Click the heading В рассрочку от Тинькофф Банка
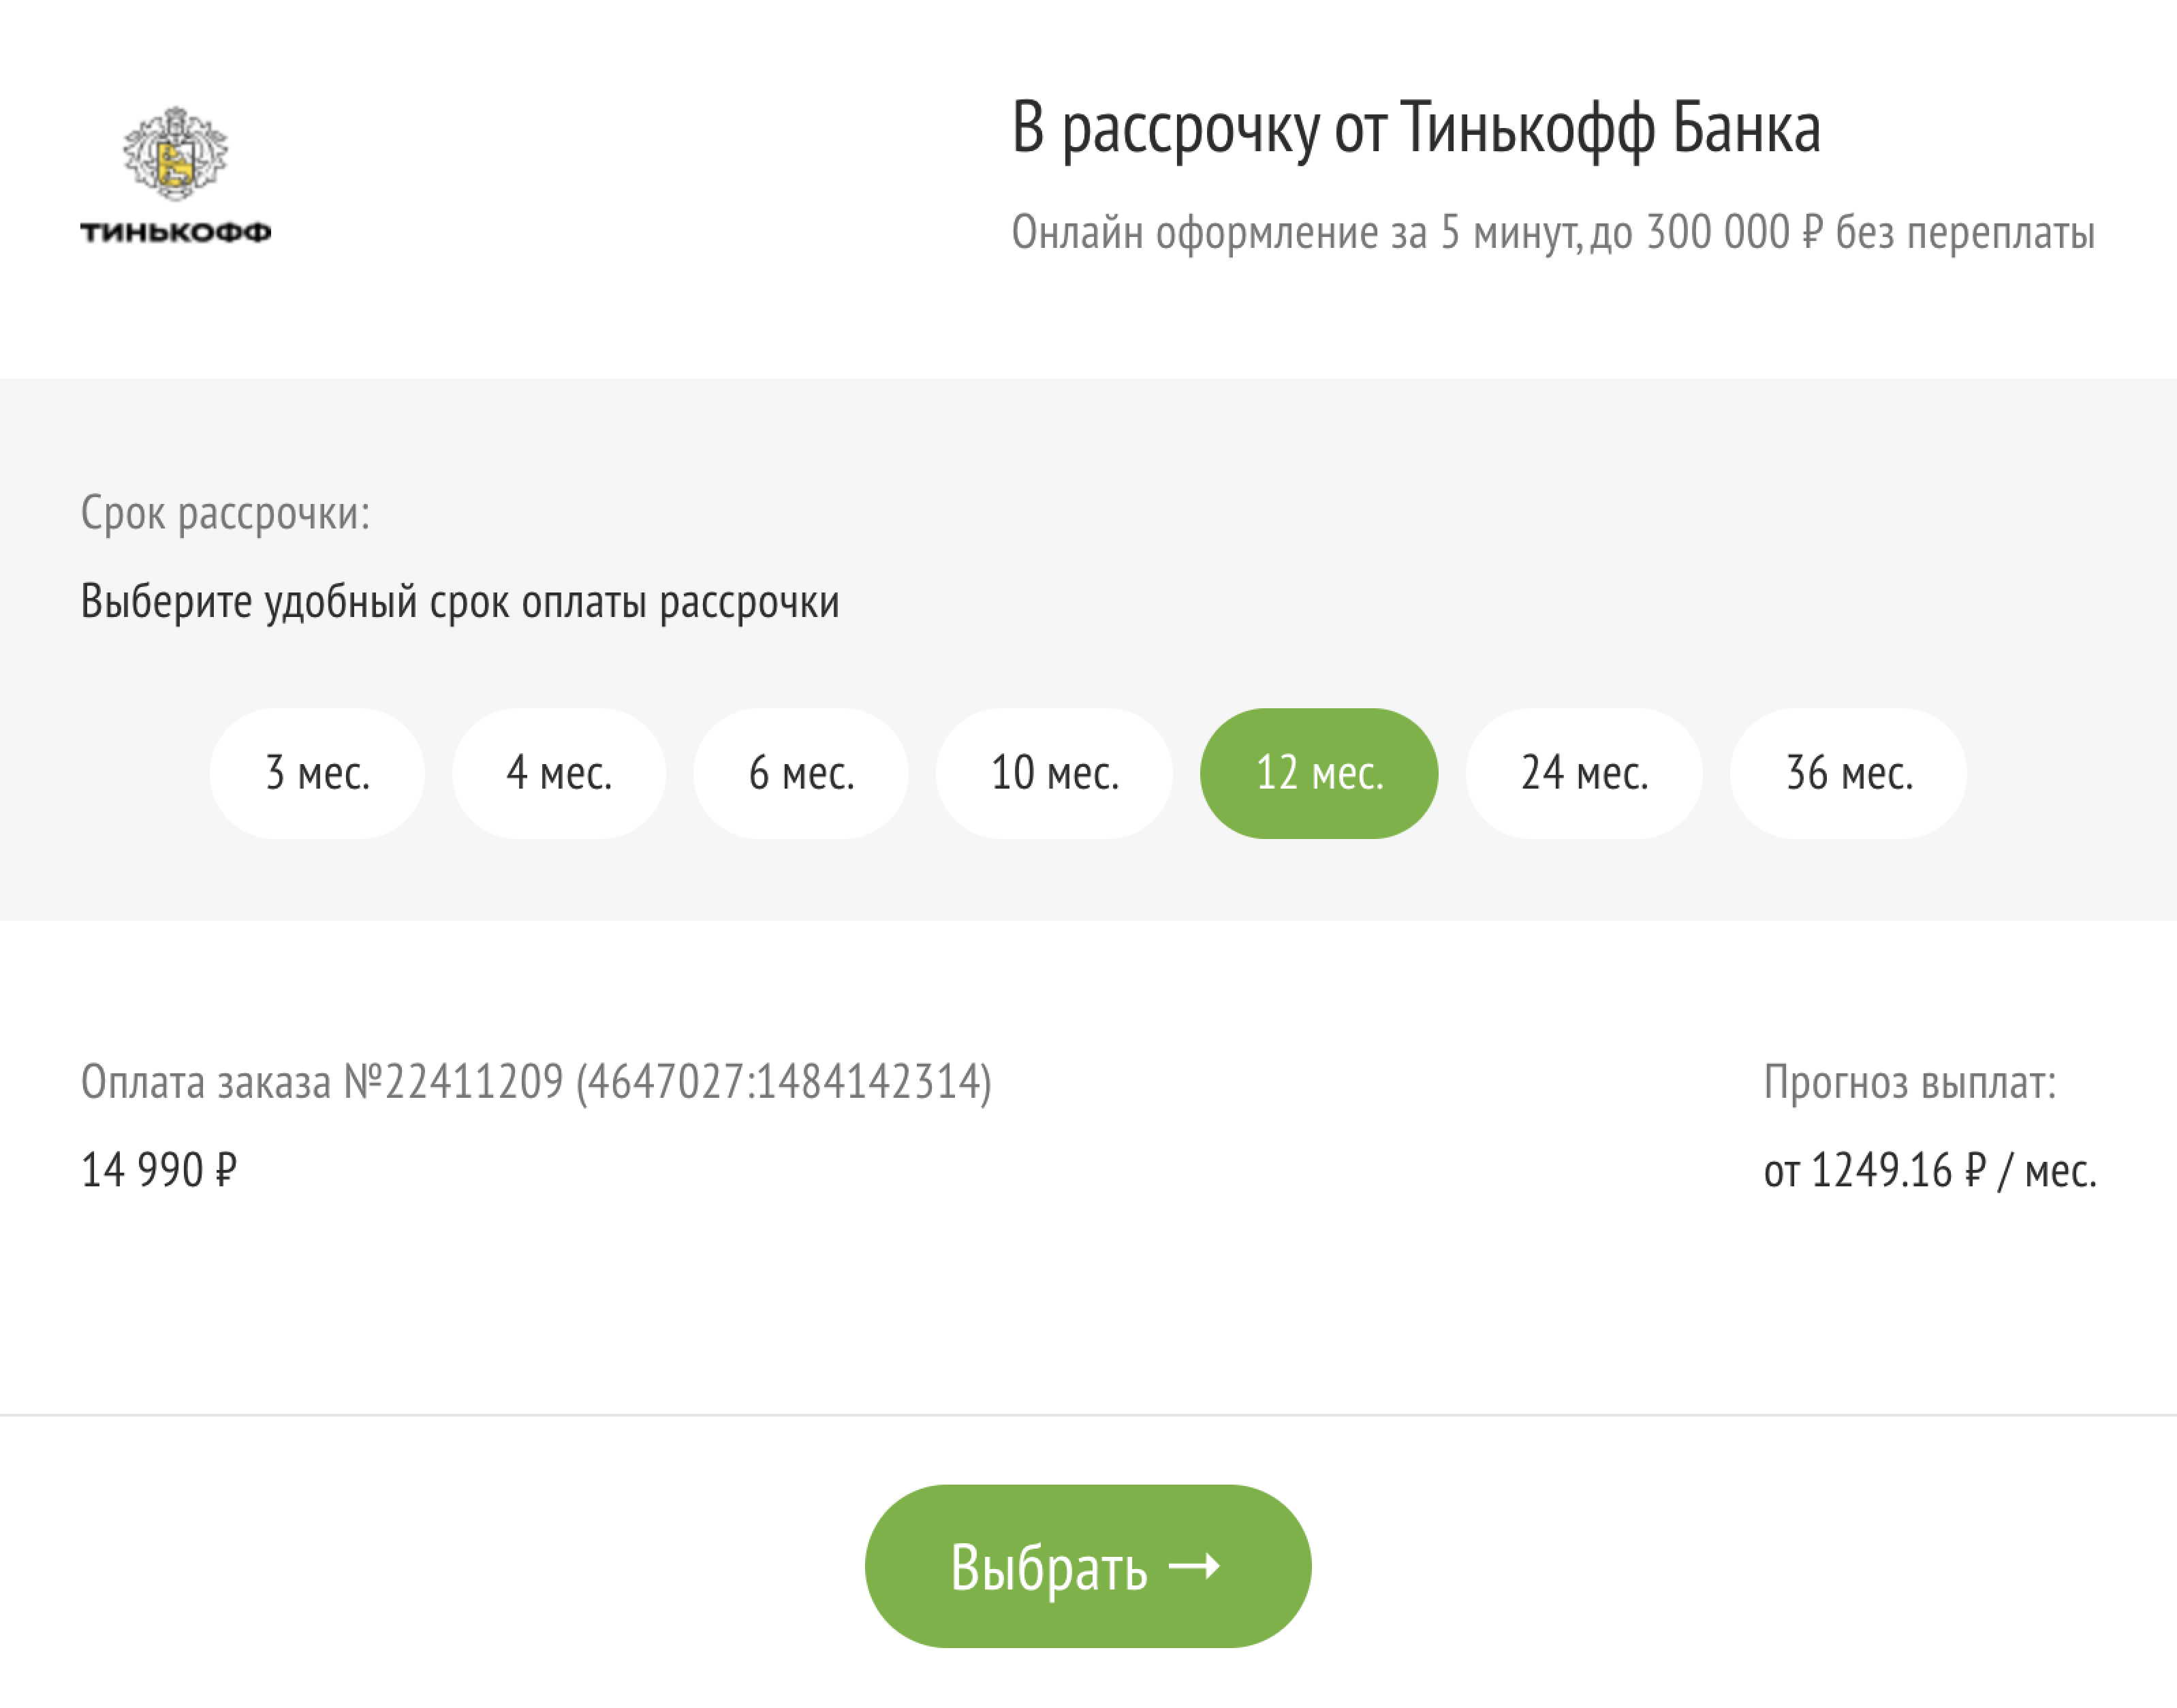The height and width of the screenshot is (1708, 2177). pos(1415,128)
